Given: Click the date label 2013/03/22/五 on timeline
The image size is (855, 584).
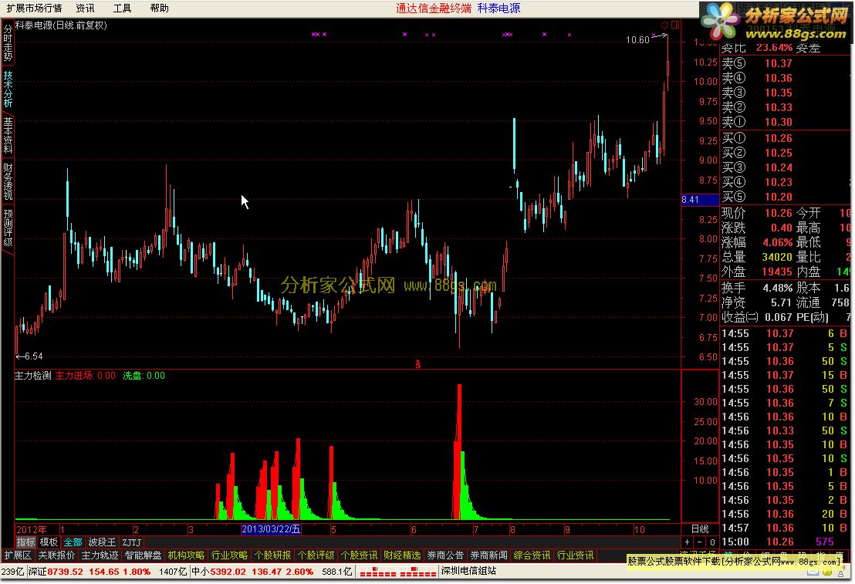Looking at the screenshot, I should [271, 529].
